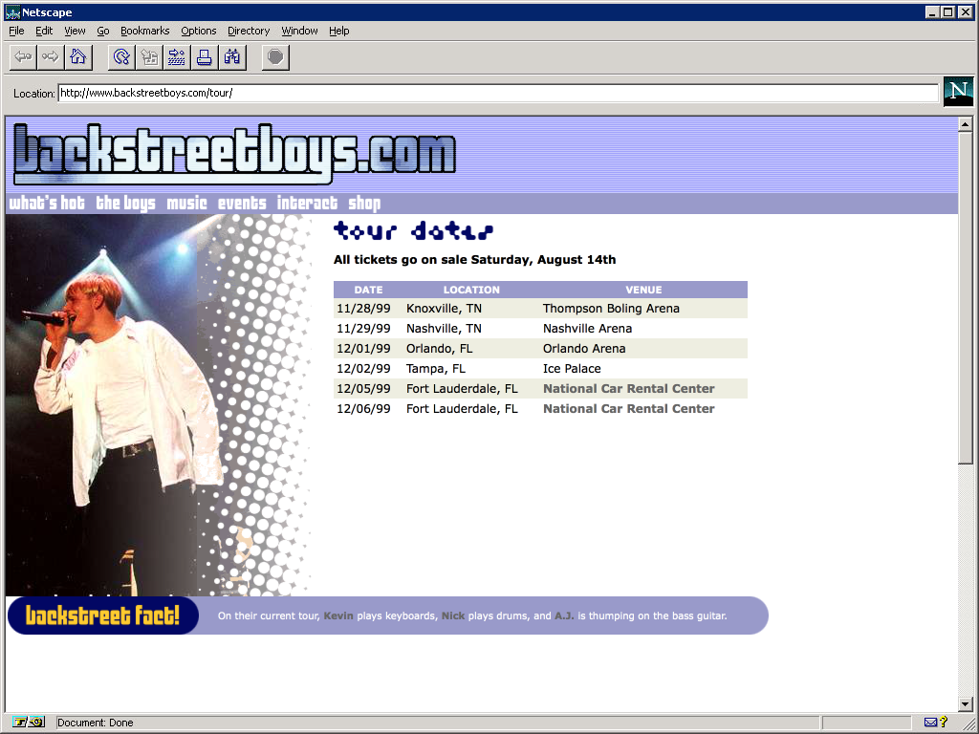979x734 pixels.
Task: Open the Options menu
Action: [x=198, y=31]
